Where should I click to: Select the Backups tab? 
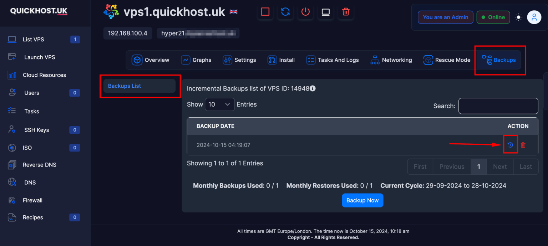[x=499, y=60]
